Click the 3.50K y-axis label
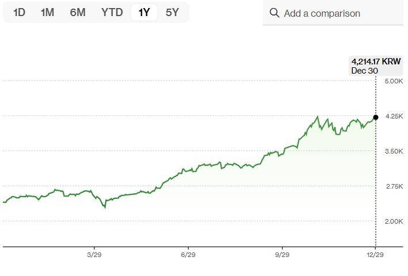 coord(394,151)
